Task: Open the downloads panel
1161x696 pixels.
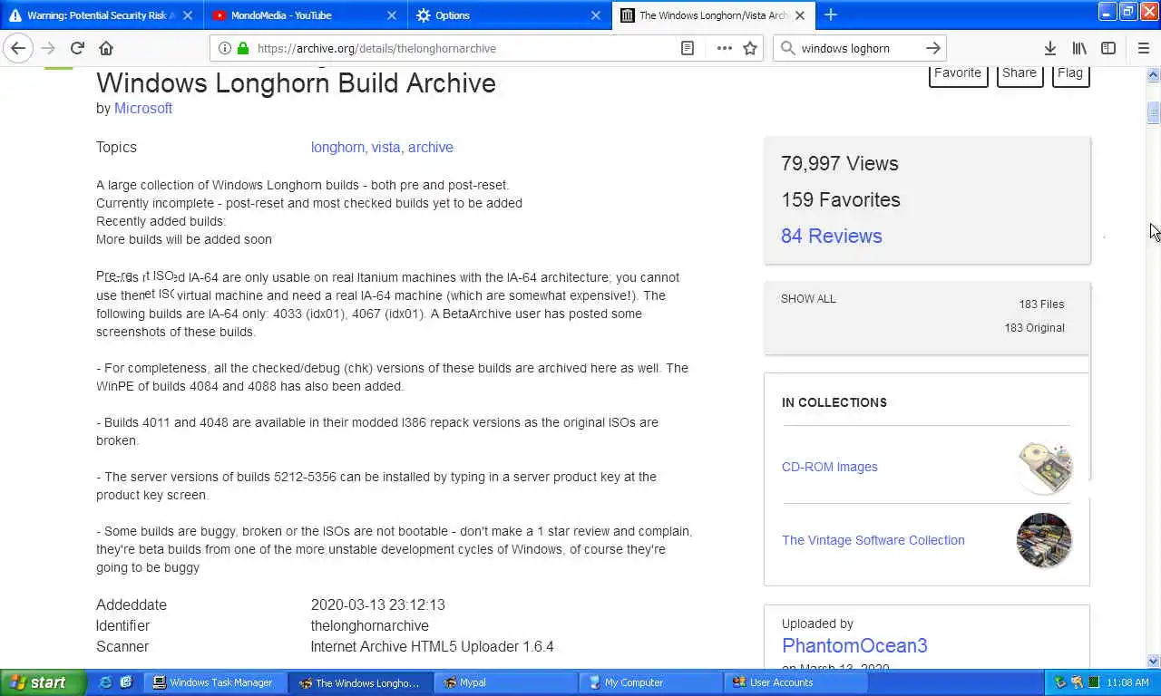Action: (x=1049, y=48)
